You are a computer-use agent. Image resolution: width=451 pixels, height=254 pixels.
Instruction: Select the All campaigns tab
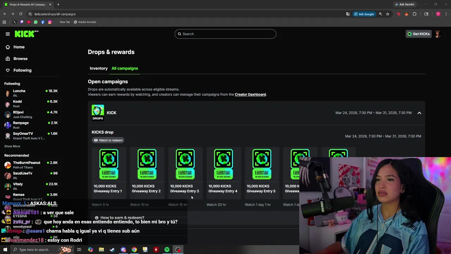(125, 68)
